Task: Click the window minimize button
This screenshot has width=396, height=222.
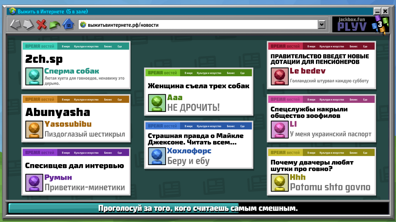Action: click(378, 12)
